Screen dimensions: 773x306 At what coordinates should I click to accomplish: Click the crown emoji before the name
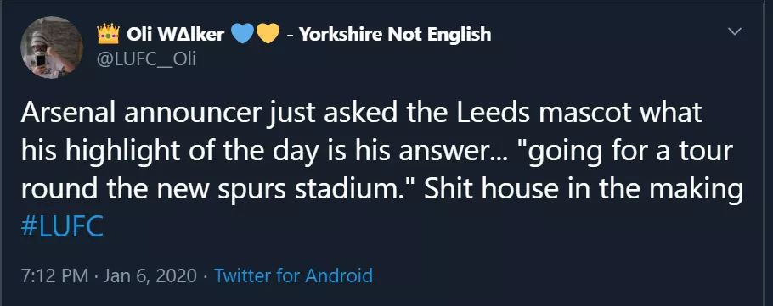coord(109,35)
